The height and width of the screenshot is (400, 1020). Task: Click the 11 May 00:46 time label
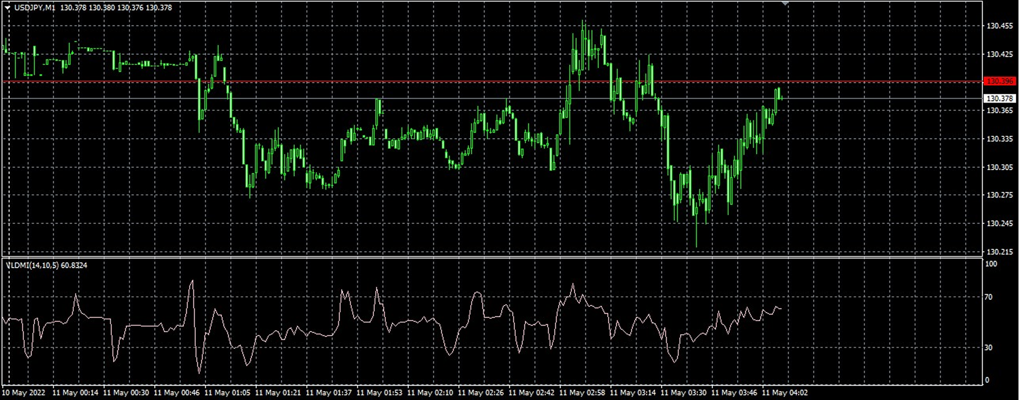[x=176, y=393]
